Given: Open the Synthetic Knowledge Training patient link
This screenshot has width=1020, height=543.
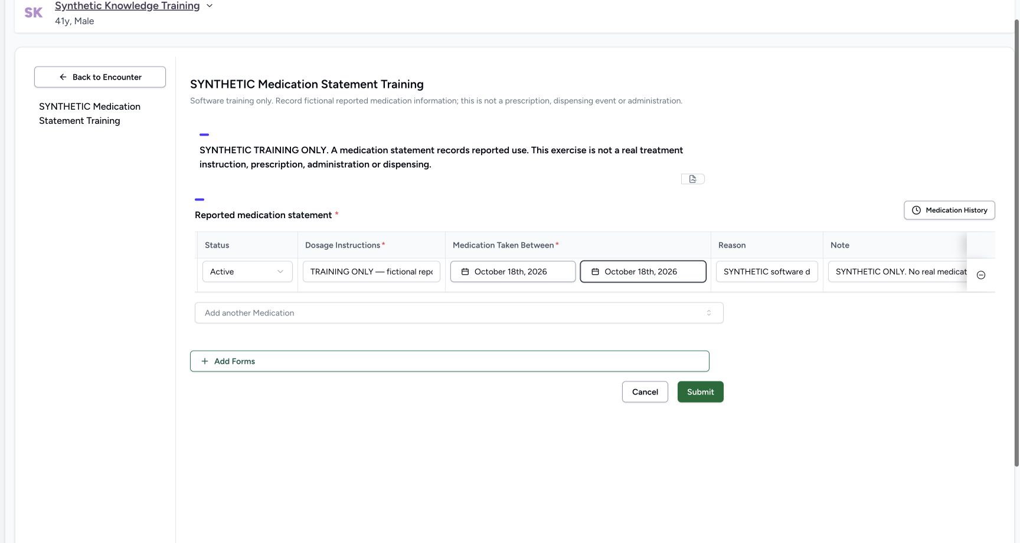Looking at the screenshot, I should pyautogui.click(x=127, y=6).
